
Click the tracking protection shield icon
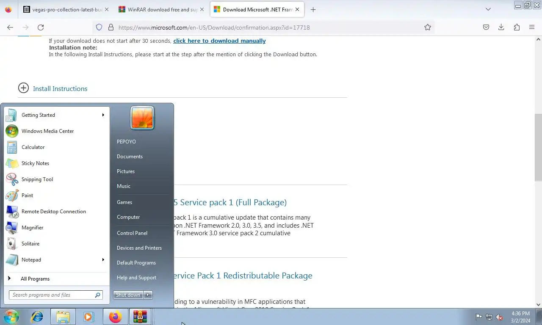tap(99, 28)
